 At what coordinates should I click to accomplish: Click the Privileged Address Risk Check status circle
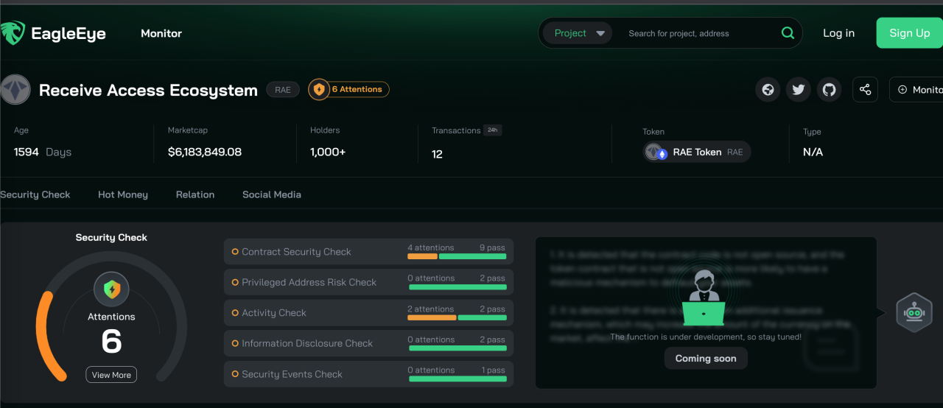coord(235,282)
